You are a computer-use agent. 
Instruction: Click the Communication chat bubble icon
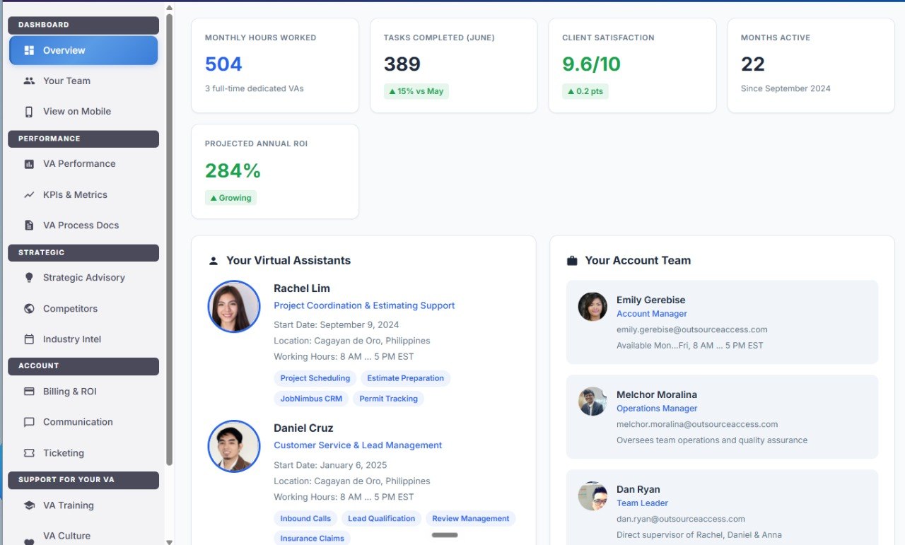[x=29, y=422]
